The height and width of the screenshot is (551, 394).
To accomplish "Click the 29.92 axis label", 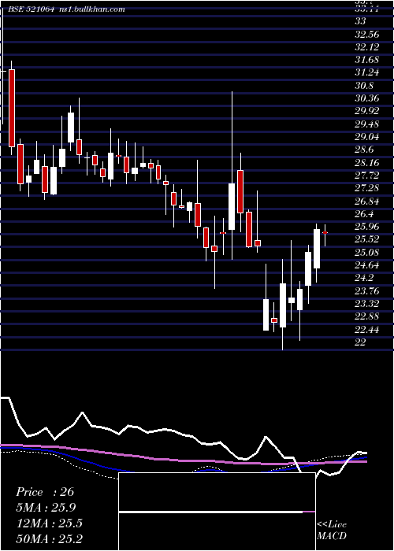I will click(x=367, y=111).
